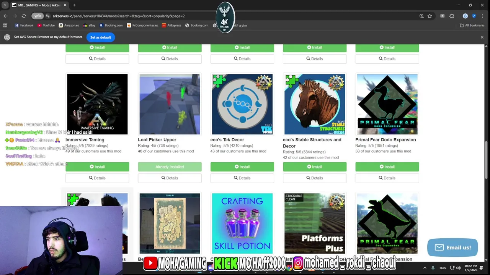This screenshot has height=275, width=490.
Task: Click Already Installed under Loot Picker Upper
Action: 170,167
